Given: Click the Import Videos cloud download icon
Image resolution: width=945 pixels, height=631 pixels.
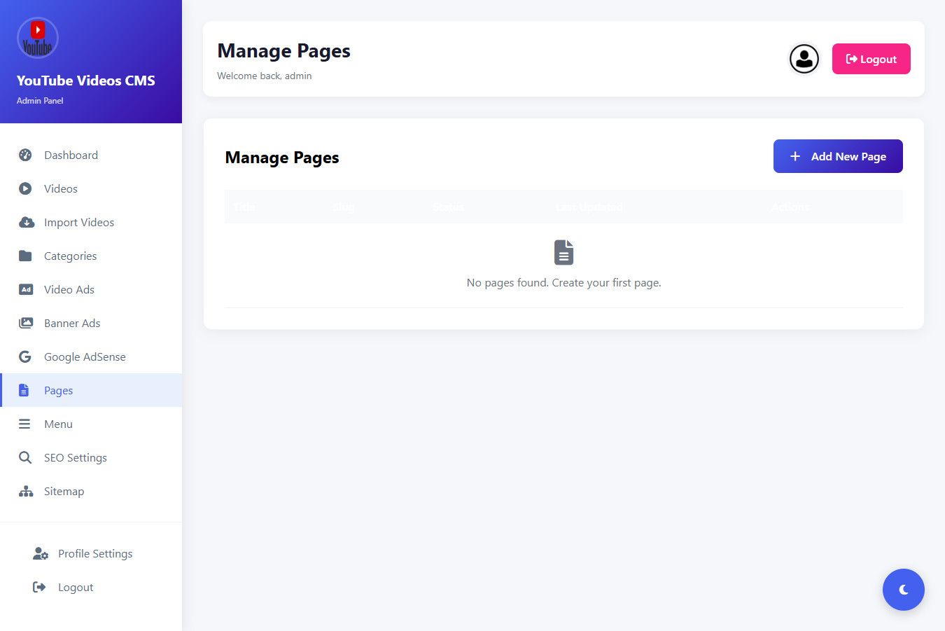Looking at the screenshot, I should click(x=27, y=222).
